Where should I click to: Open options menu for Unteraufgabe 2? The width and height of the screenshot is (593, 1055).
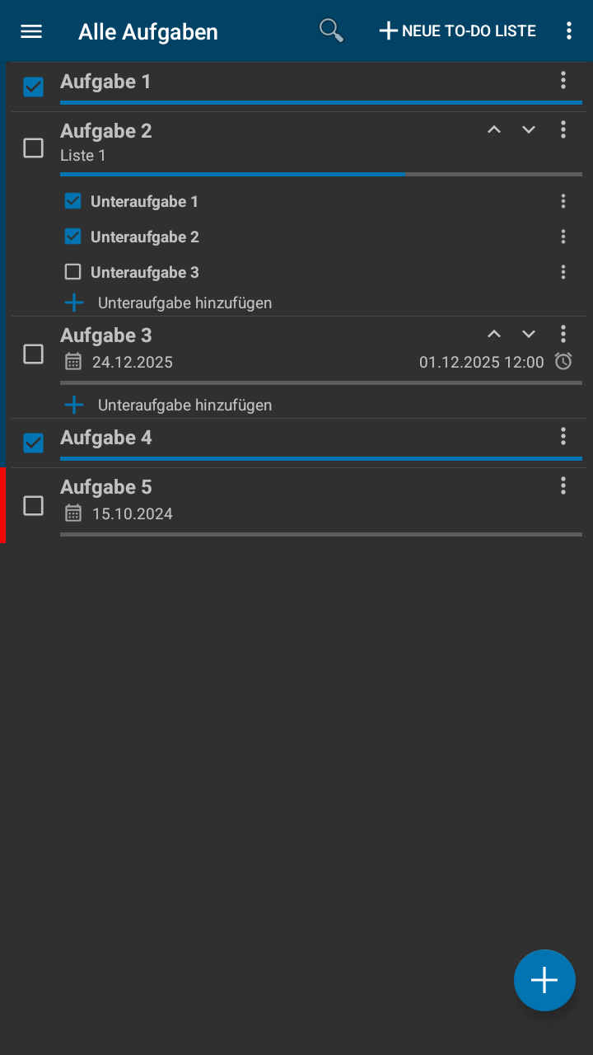coord(563,237)
